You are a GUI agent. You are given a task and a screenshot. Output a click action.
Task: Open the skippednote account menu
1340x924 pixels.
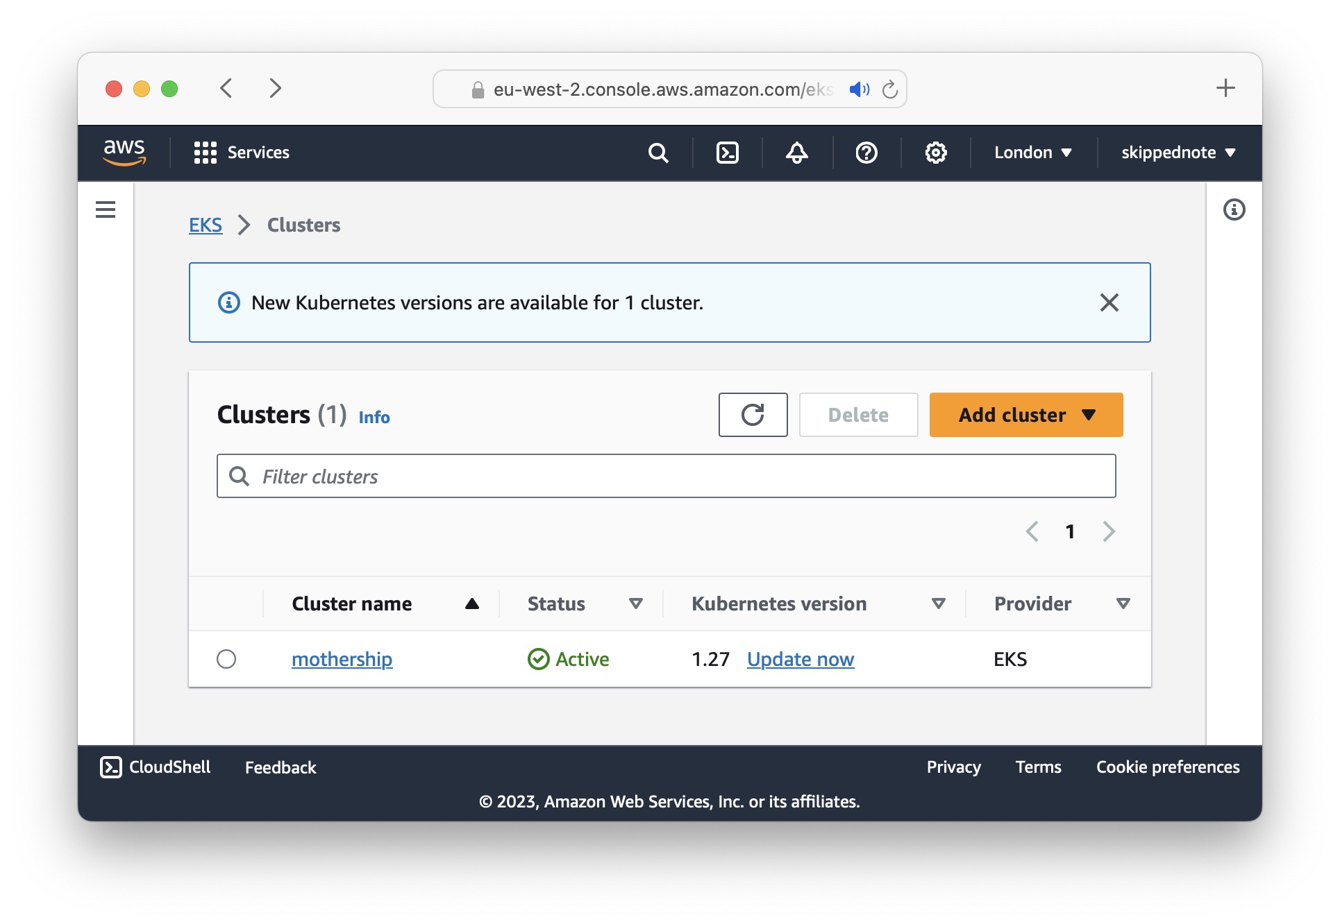[x=1178, y=153]
